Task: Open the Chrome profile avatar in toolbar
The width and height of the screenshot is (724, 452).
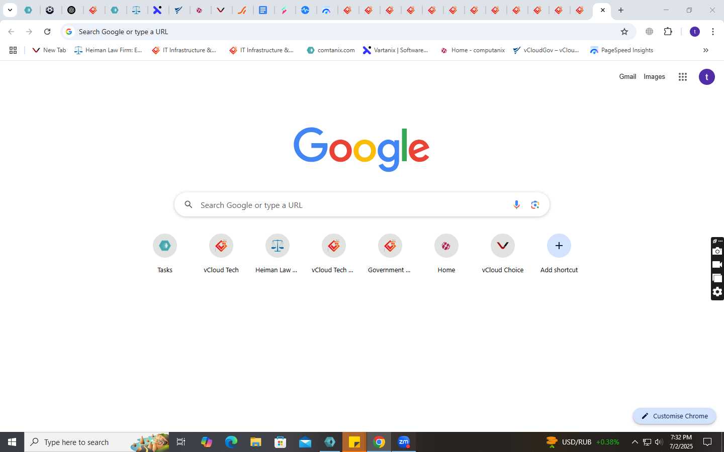Action: pyautogui.click(x=695, y=32)
